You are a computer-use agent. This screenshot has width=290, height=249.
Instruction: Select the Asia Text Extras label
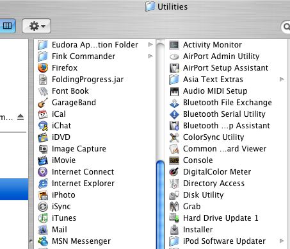(213, 80)
